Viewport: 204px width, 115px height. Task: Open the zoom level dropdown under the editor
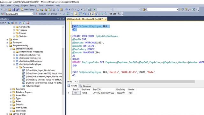(x=75, y=82)
